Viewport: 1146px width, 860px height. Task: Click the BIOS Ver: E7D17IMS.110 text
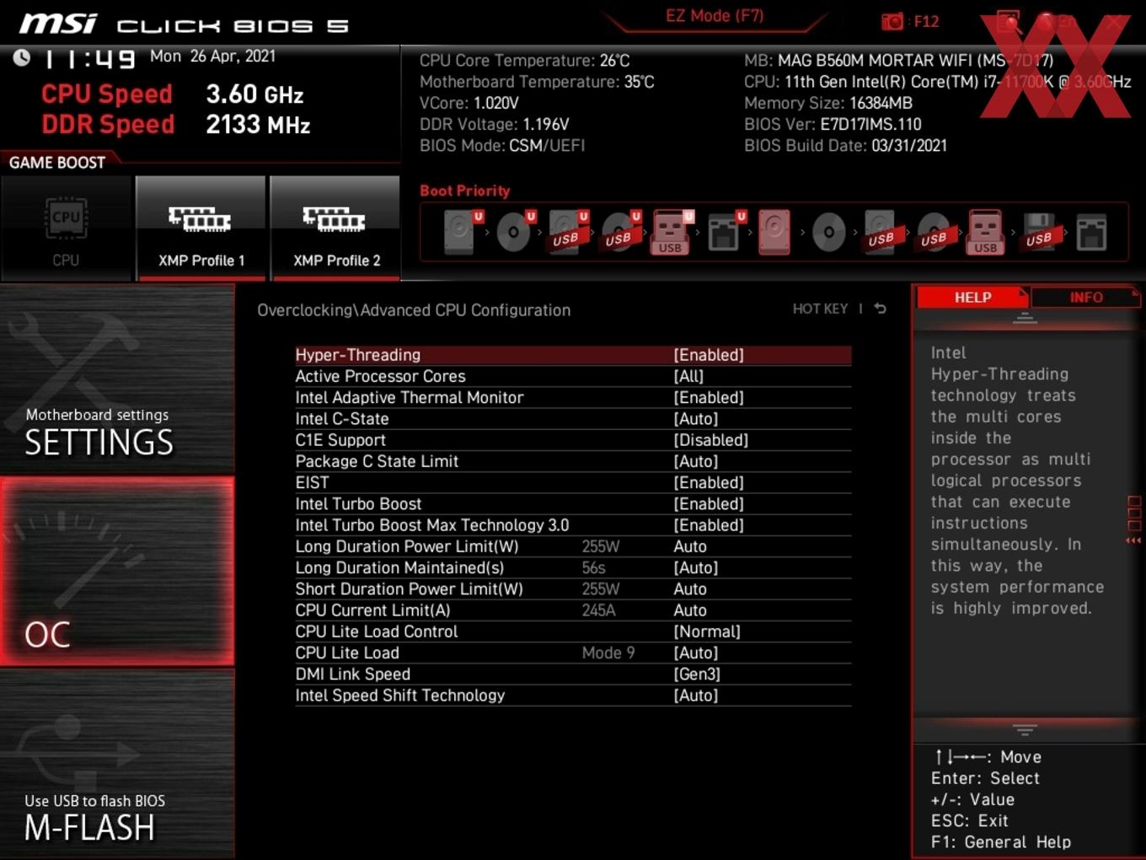pos(833,124)
